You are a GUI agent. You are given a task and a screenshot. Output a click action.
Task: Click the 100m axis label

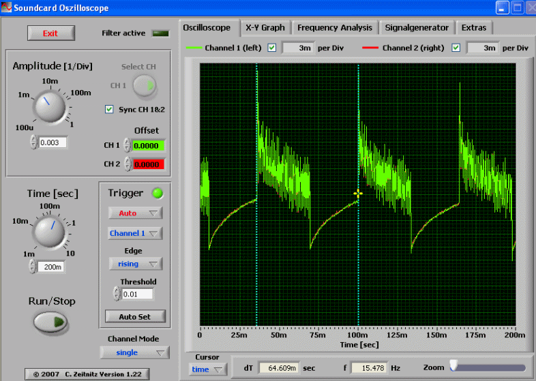tap(357, 335)
